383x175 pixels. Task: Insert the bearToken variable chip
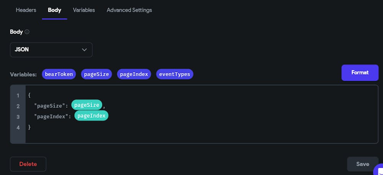point(59,74)
